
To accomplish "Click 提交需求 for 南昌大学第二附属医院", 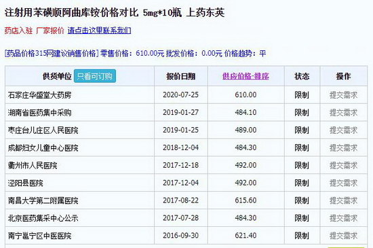I will coord(343,200).
